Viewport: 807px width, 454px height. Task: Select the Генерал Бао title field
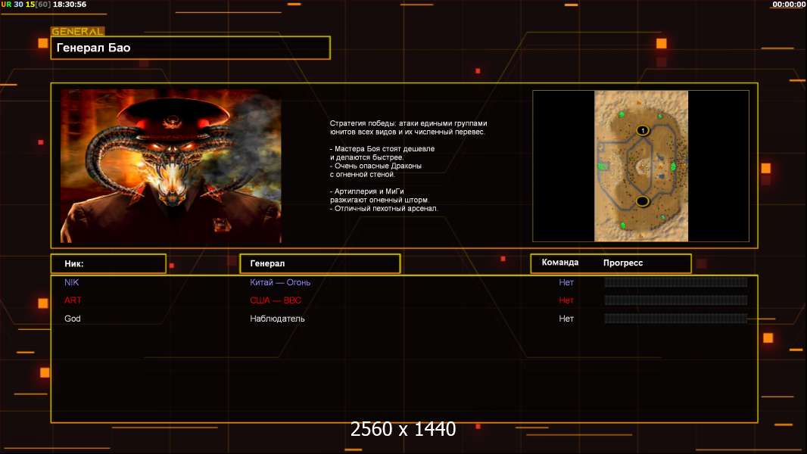point(190,48)
